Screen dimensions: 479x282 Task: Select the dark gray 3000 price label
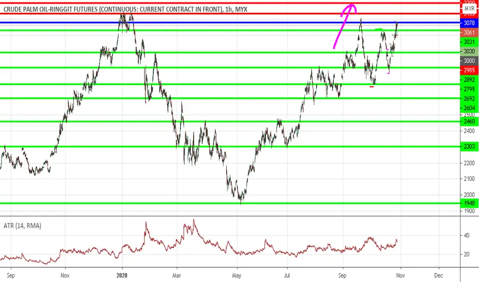pyautogui.click(x=469, y=61)
